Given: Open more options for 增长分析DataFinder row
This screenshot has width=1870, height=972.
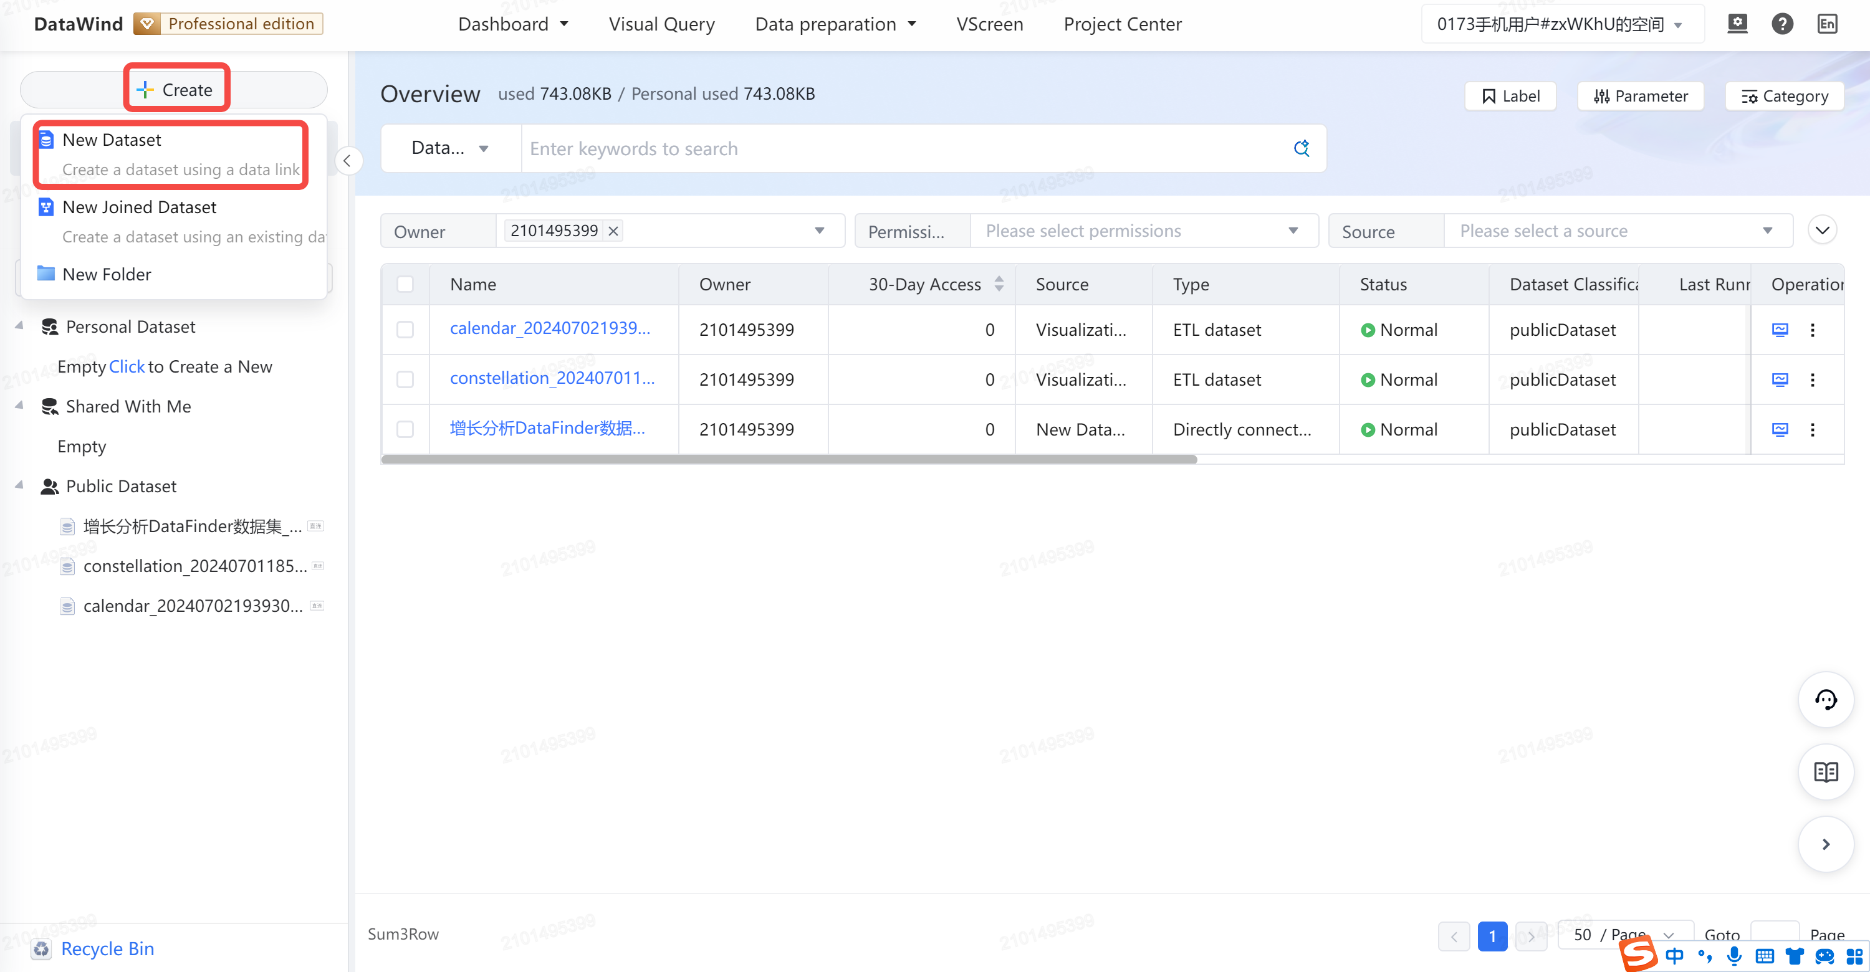Looking at the screenshot, I should (x=1813, y=429).
